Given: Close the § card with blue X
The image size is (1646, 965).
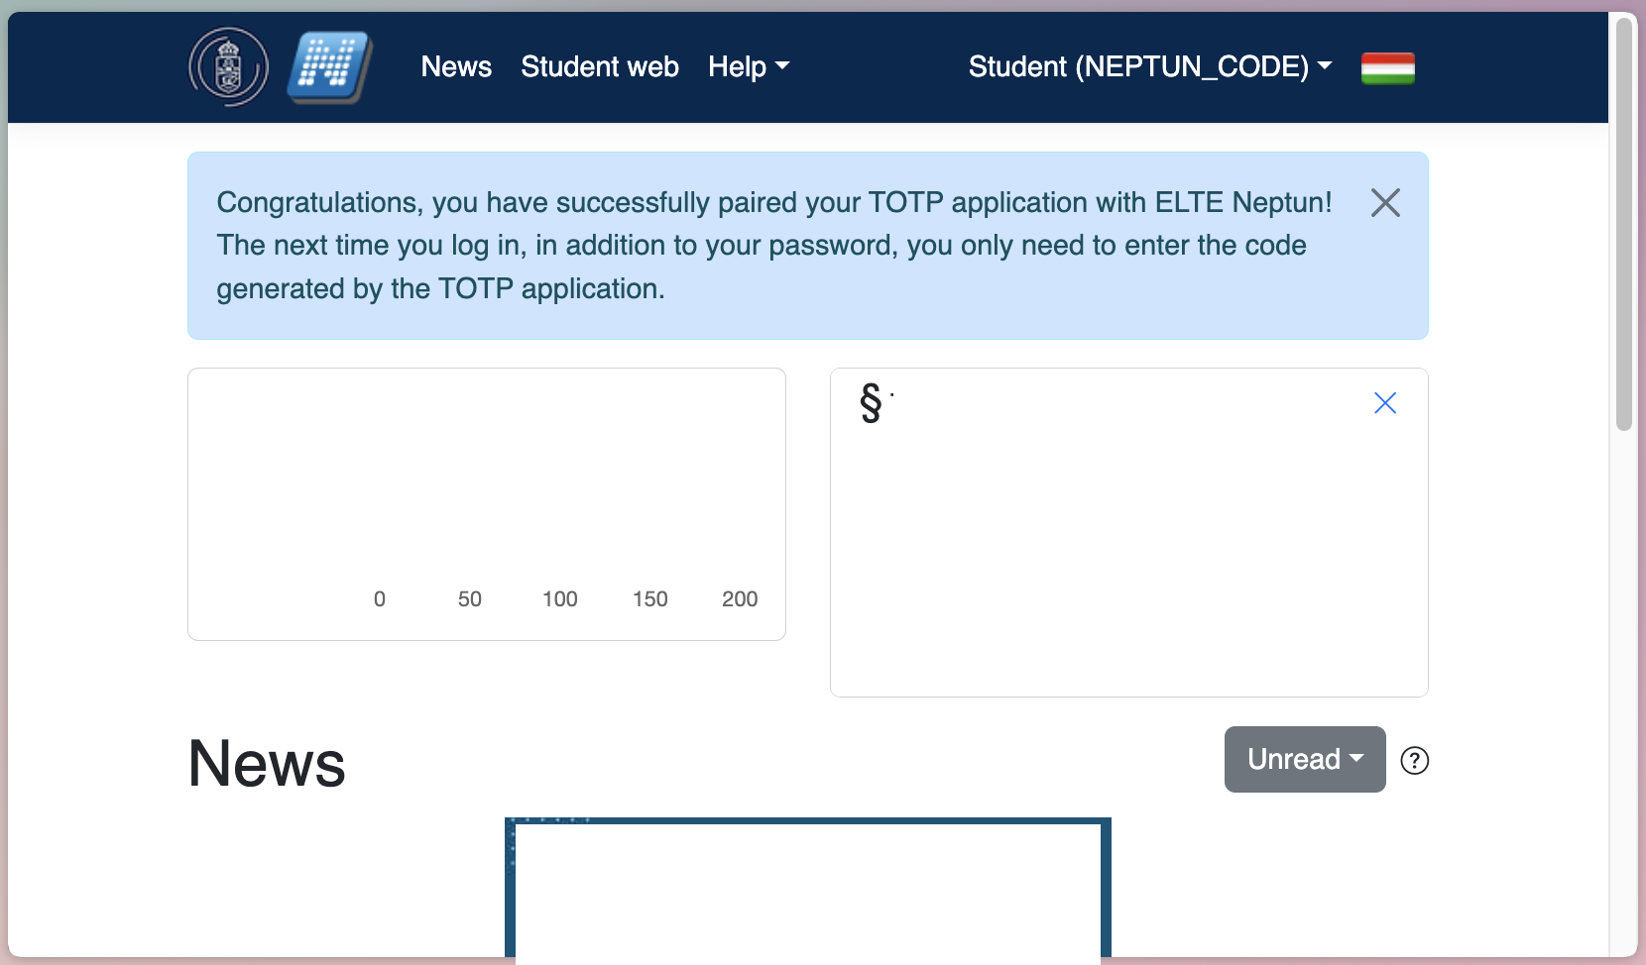Looking at the screenshot, I should tap(1384, 403).
